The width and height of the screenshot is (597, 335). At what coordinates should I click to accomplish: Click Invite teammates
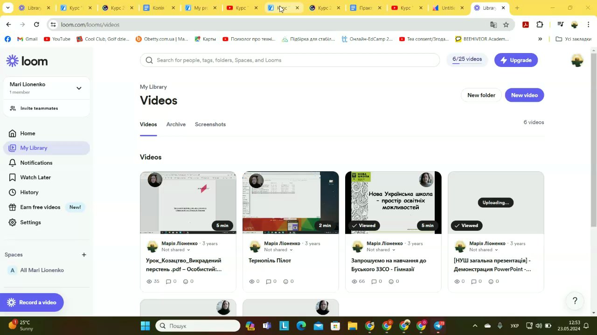39,108
